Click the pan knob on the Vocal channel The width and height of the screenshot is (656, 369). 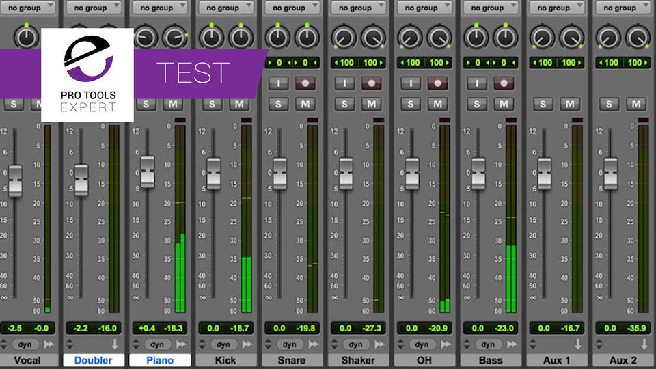[27, 38]
